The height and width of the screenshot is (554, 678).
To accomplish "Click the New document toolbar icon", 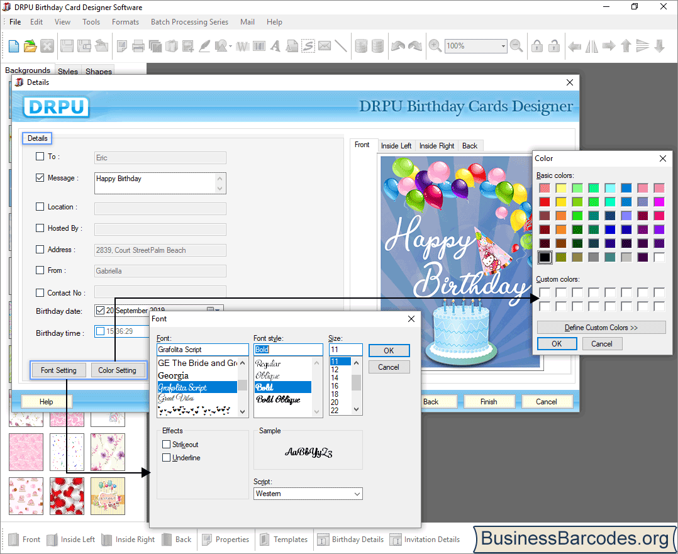I will [13, 46].
